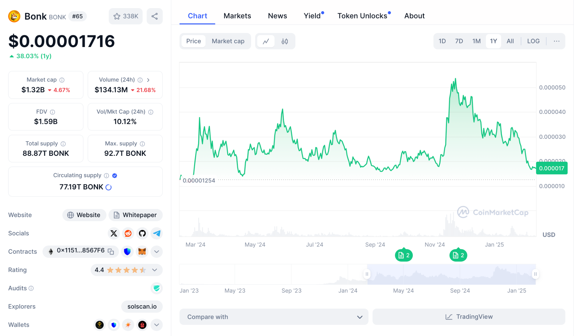Open the Binance wallet icon
The height and width of the screenshot is (336, 574).
tap(99, 325)
